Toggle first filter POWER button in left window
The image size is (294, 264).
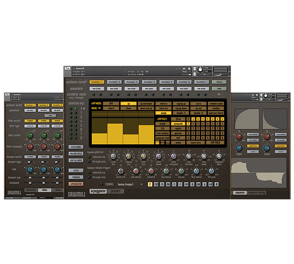coord(30,121)
